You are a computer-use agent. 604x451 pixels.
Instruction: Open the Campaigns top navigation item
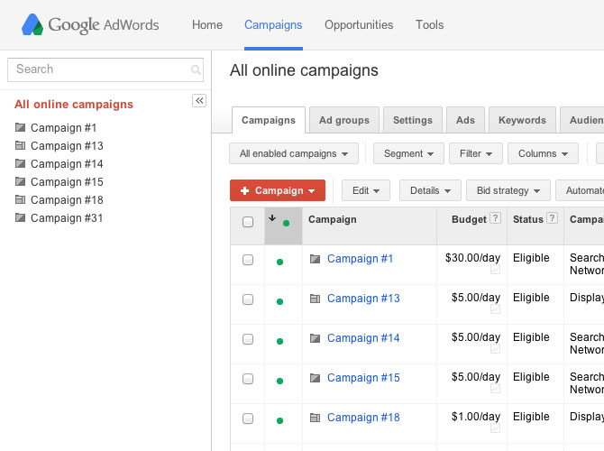(x=273, y=24)
